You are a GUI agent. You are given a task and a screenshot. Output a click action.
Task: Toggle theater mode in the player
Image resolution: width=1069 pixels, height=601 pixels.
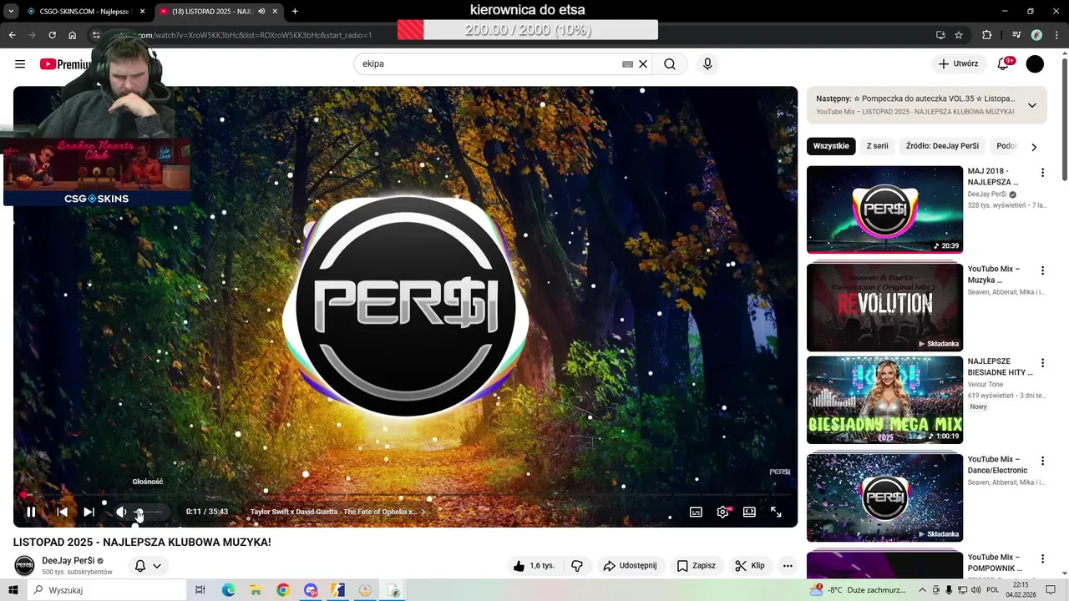(749, 512)
